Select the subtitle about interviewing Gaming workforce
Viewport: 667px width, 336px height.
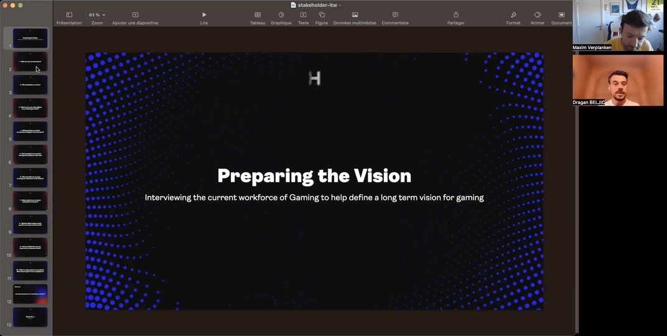click(x=314, y=197)
